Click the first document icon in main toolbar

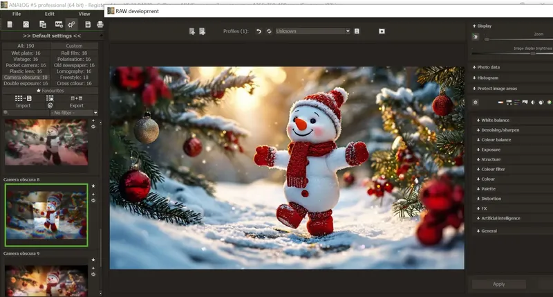10,24
